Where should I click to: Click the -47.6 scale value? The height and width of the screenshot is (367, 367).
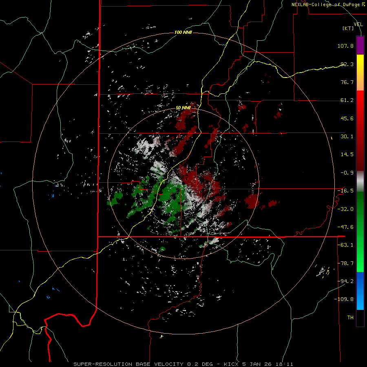click(345, 227)
